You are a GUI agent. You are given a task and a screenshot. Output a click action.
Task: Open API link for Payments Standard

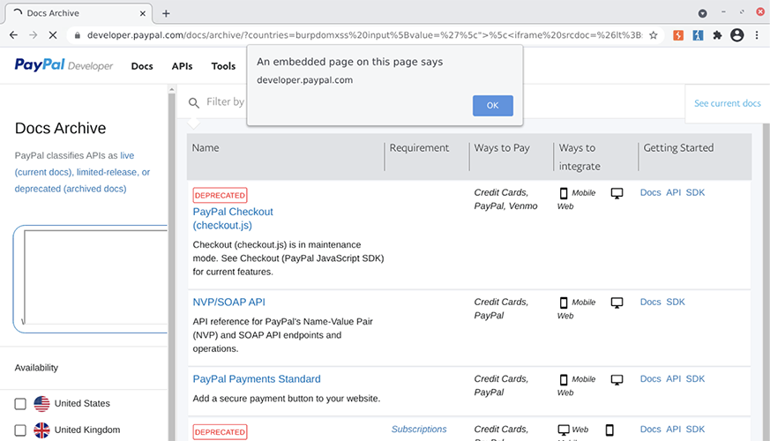point(673,378)
